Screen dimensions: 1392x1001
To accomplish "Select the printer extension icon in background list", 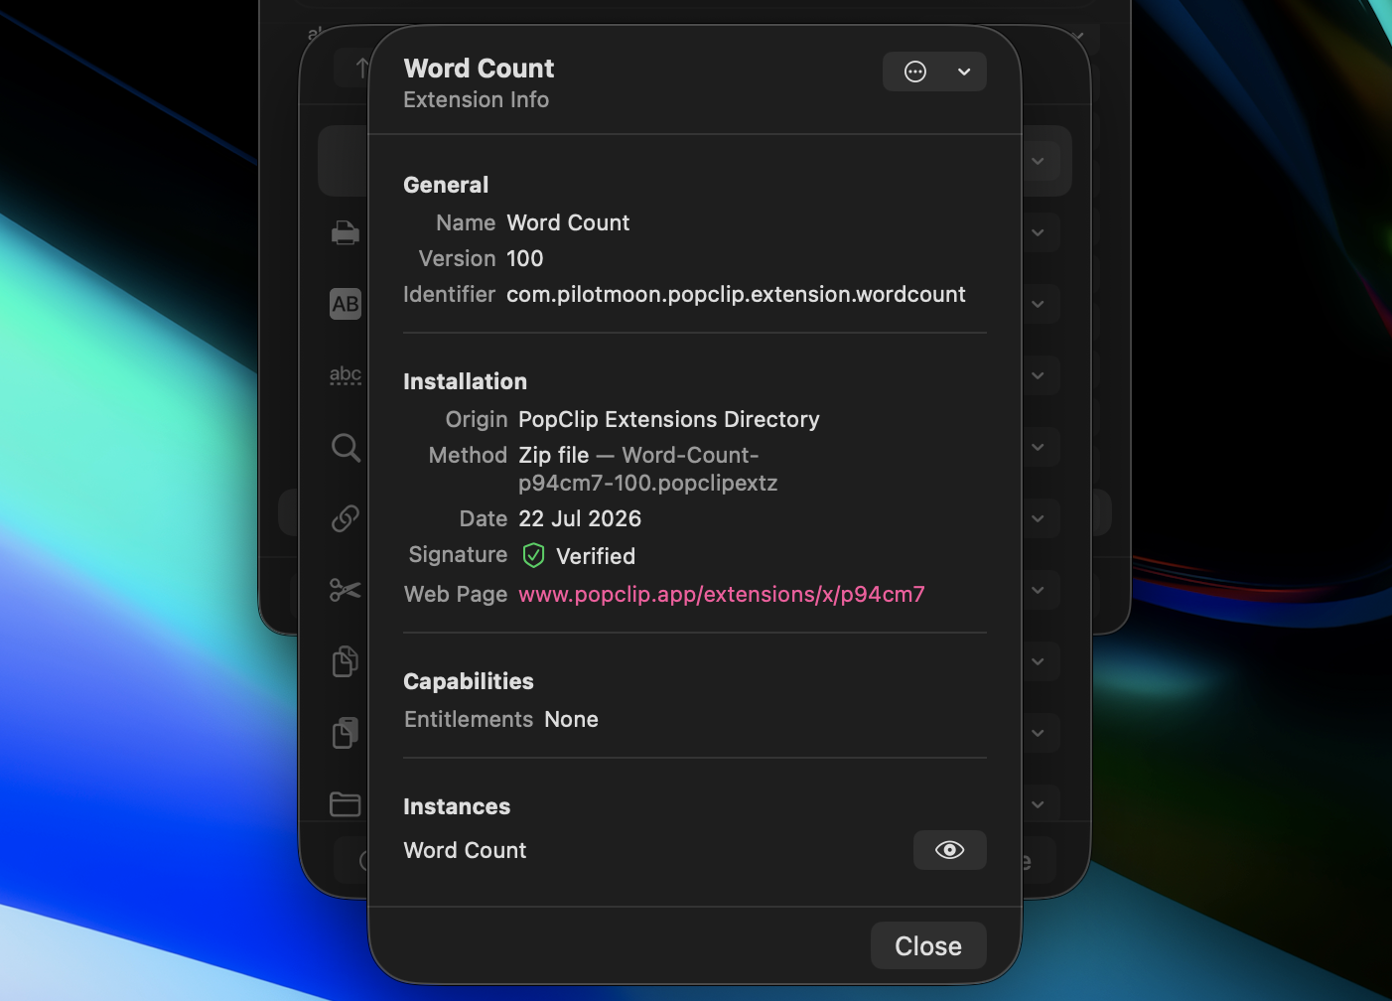I will [345, 232].
